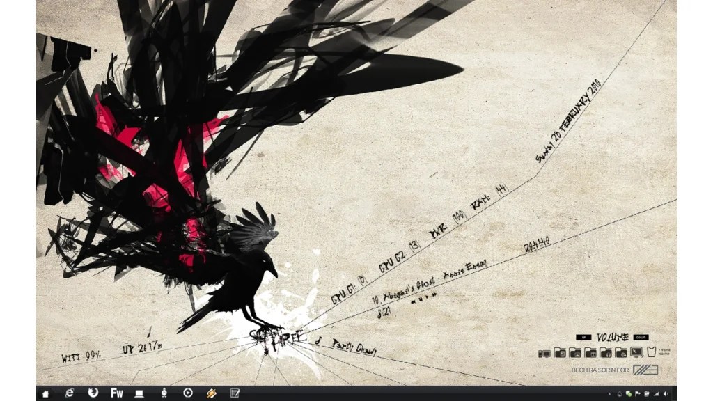Viewport: 713px width, 401px height.
Task: Click the Partly Cloudy weather text
Action: click(x=354, y=347)
